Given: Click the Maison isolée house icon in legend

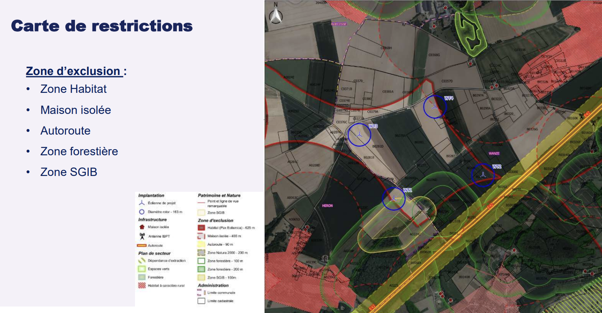Looking at the screenshot, I should point(141,227).
